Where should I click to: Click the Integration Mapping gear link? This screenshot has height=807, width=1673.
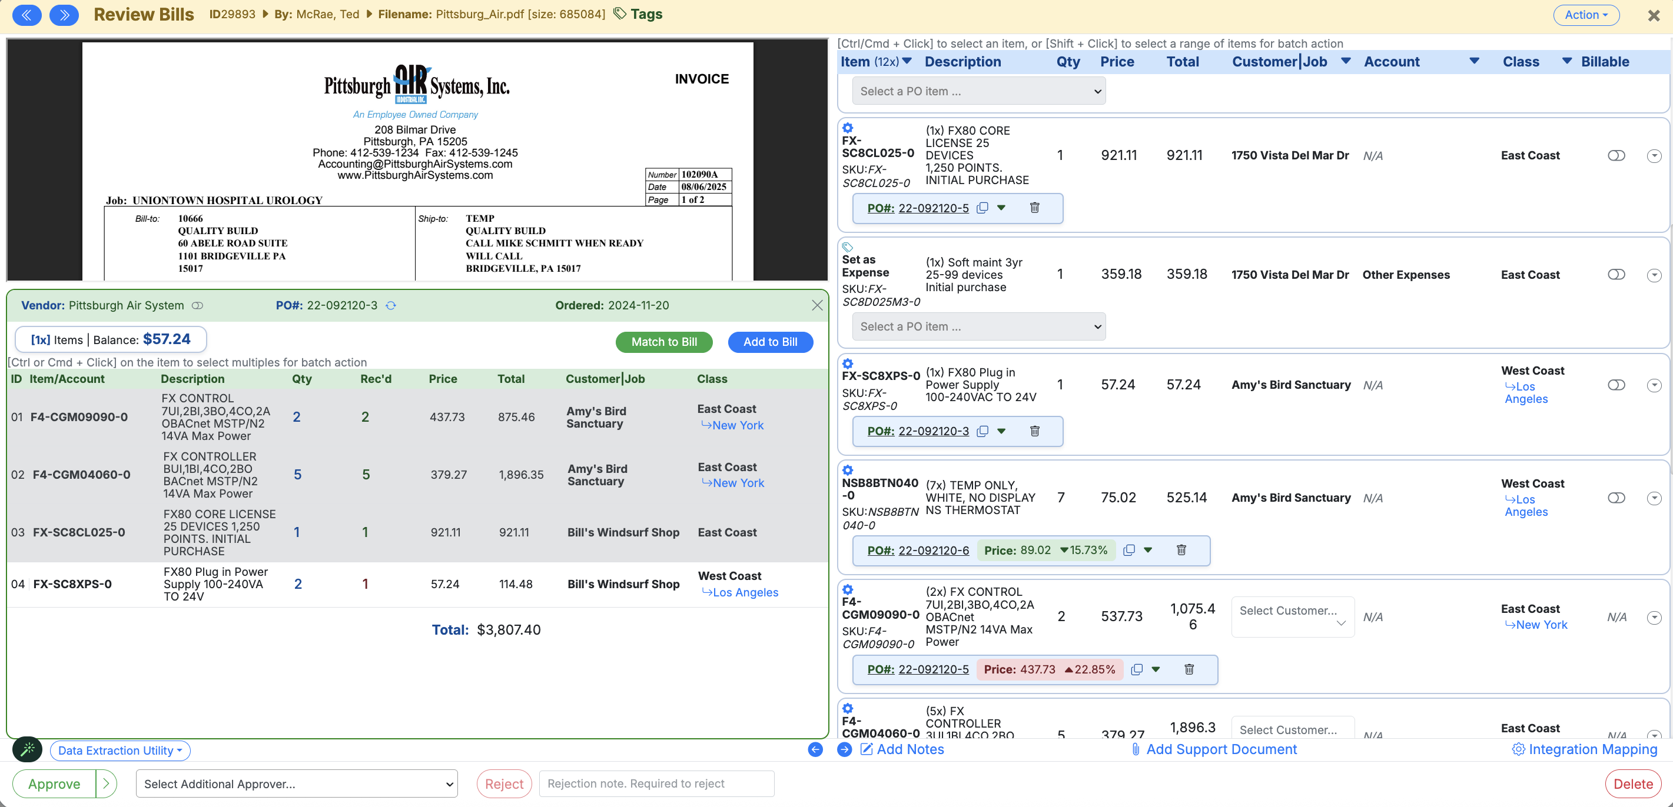tap(1585, 749)
